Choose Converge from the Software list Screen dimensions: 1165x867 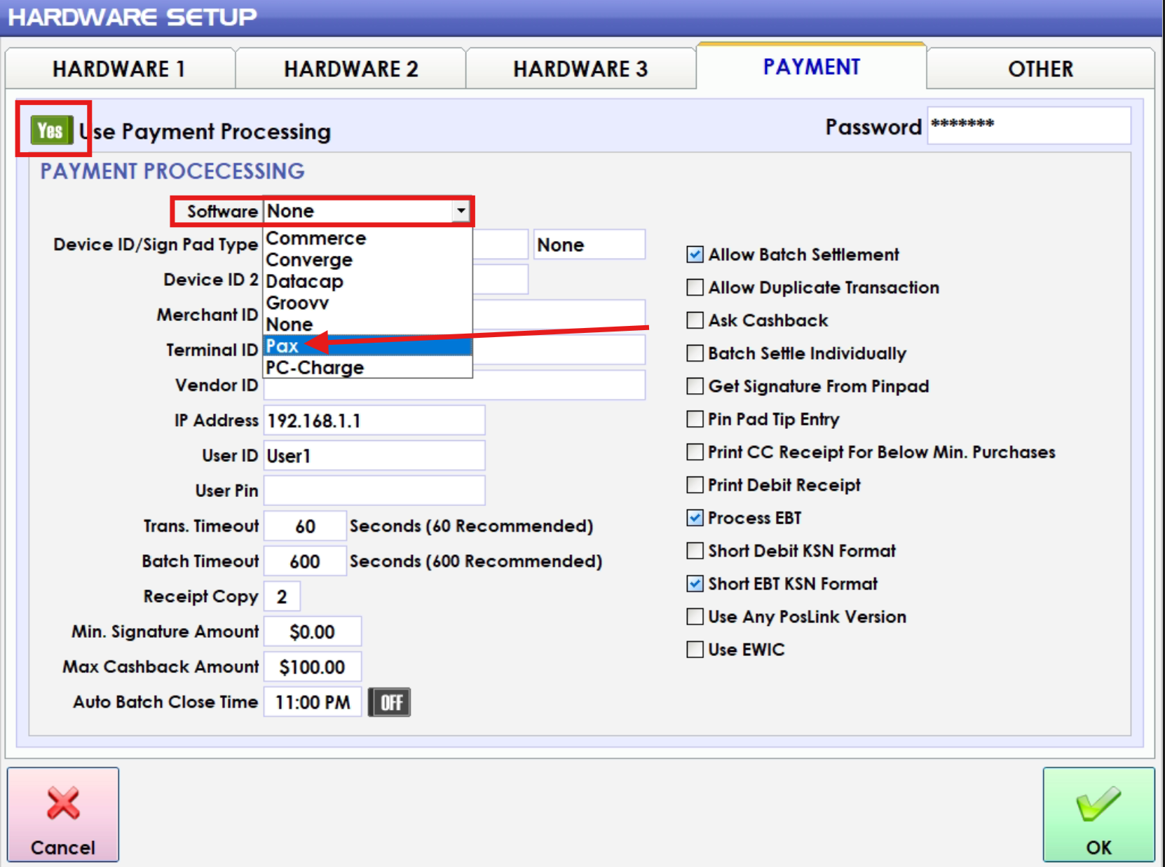(368, 260)
